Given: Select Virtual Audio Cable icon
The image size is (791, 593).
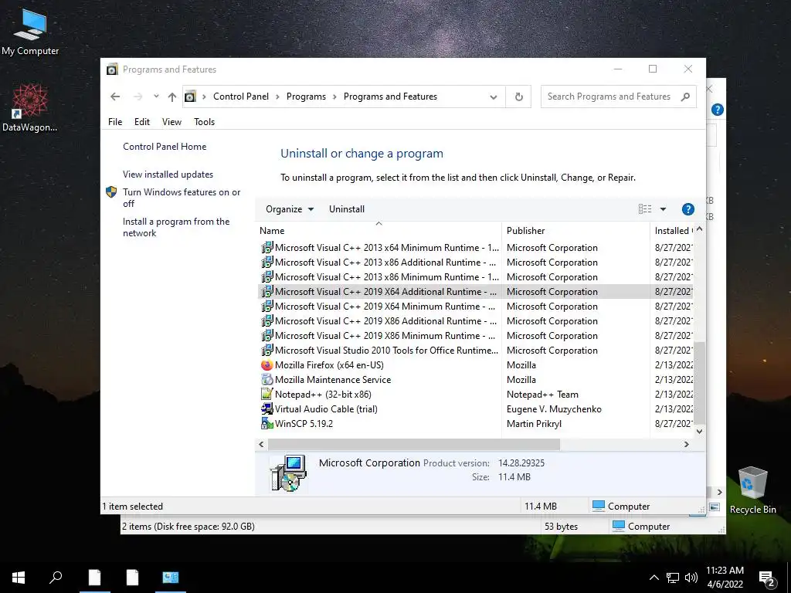Looking at the screenshot, I should click(x=266, y=409).
